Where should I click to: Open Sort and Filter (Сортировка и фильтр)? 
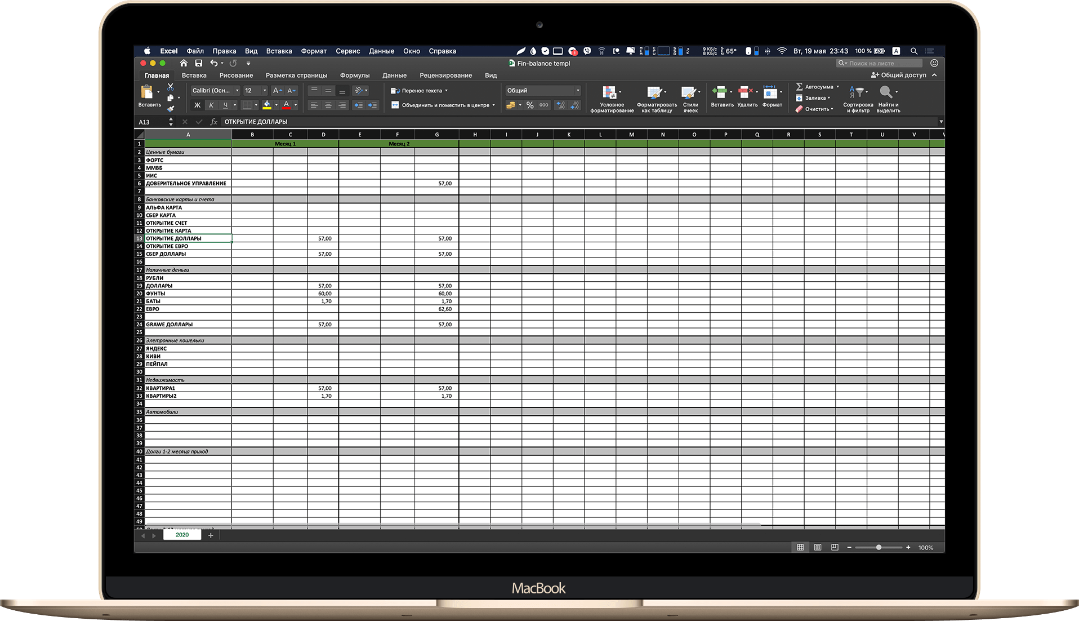(x=858, y=100)
